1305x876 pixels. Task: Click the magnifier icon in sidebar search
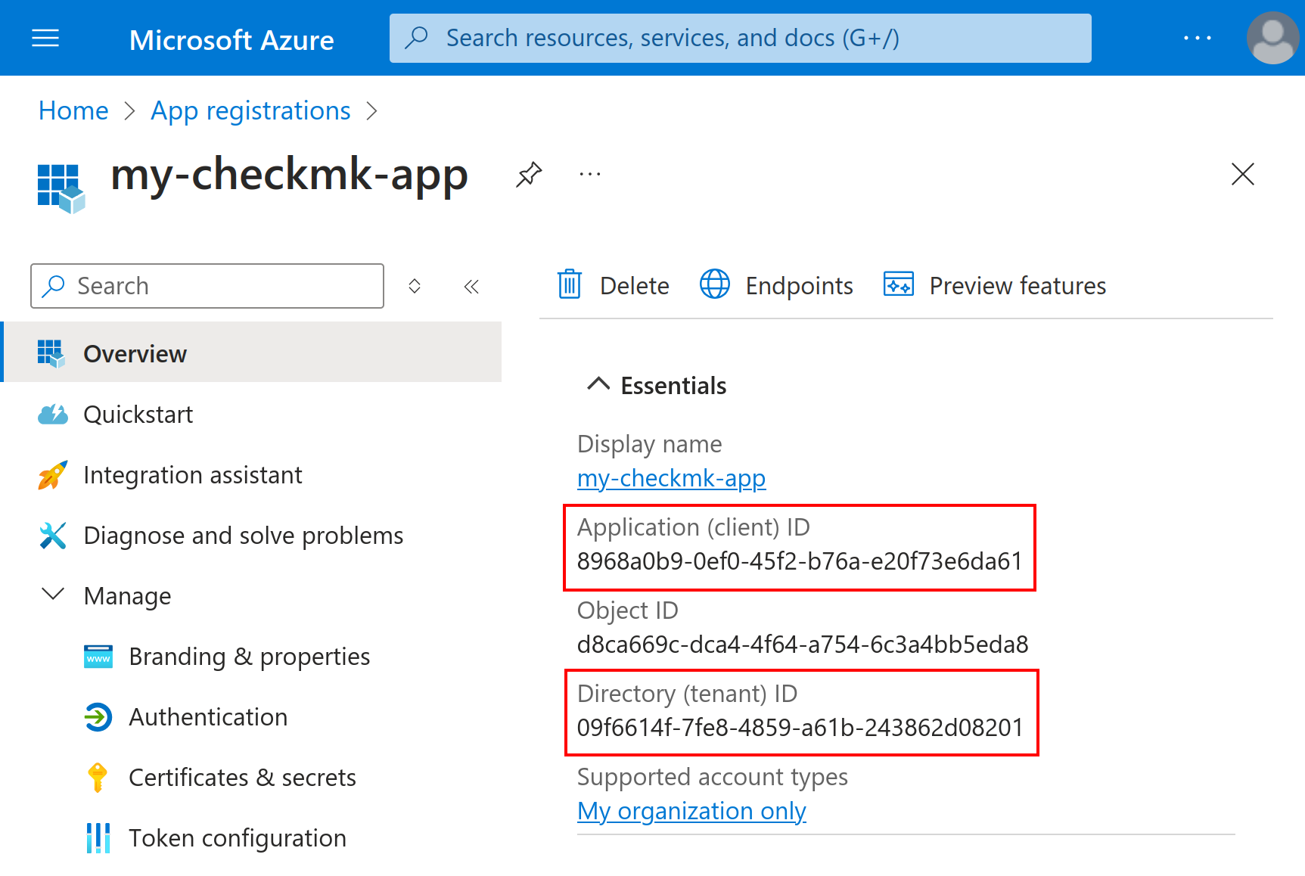pos(54,286)
